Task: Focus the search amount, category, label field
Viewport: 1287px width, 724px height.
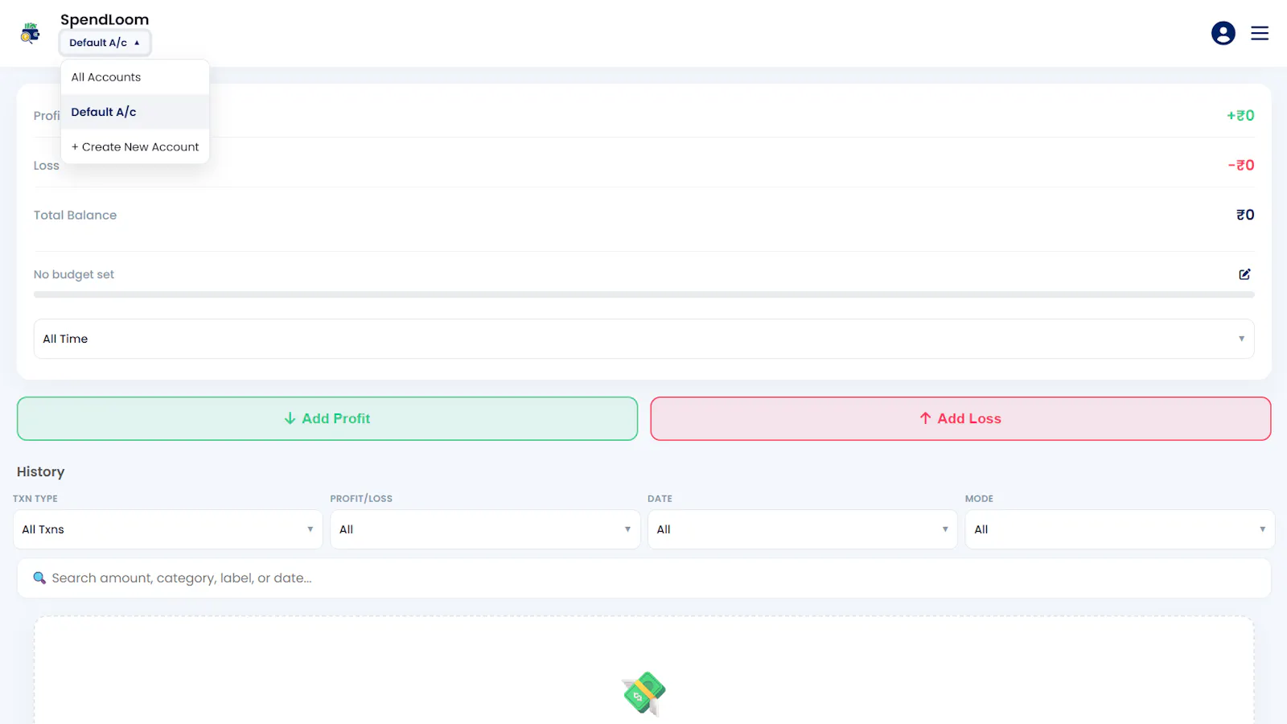Action: [x=643, y=578]
